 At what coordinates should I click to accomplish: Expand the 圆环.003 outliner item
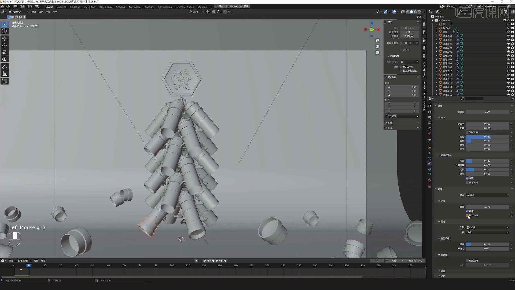click(x=436, y=44)
